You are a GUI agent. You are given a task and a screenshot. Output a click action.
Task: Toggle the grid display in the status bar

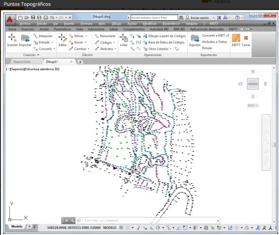121,228
